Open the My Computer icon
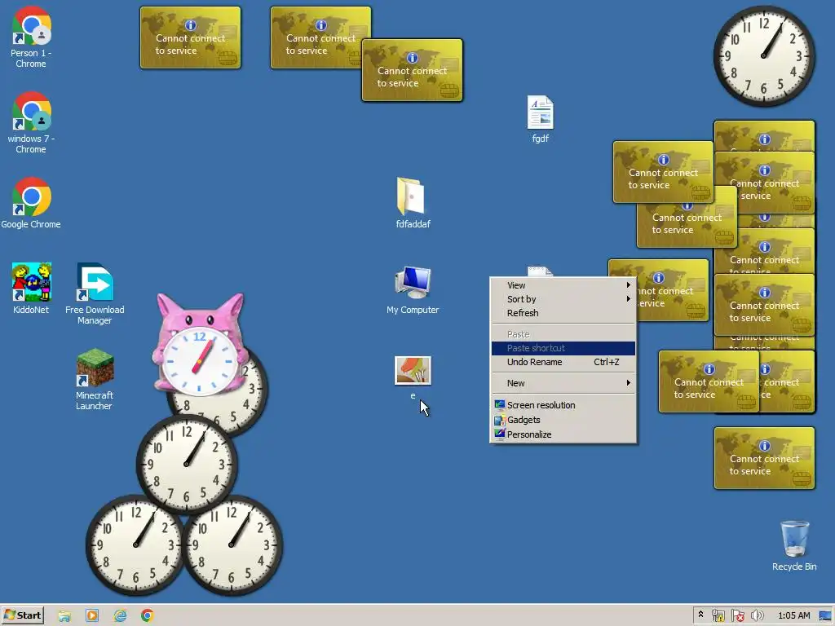 pyautogui.click(x=413, y=291)
